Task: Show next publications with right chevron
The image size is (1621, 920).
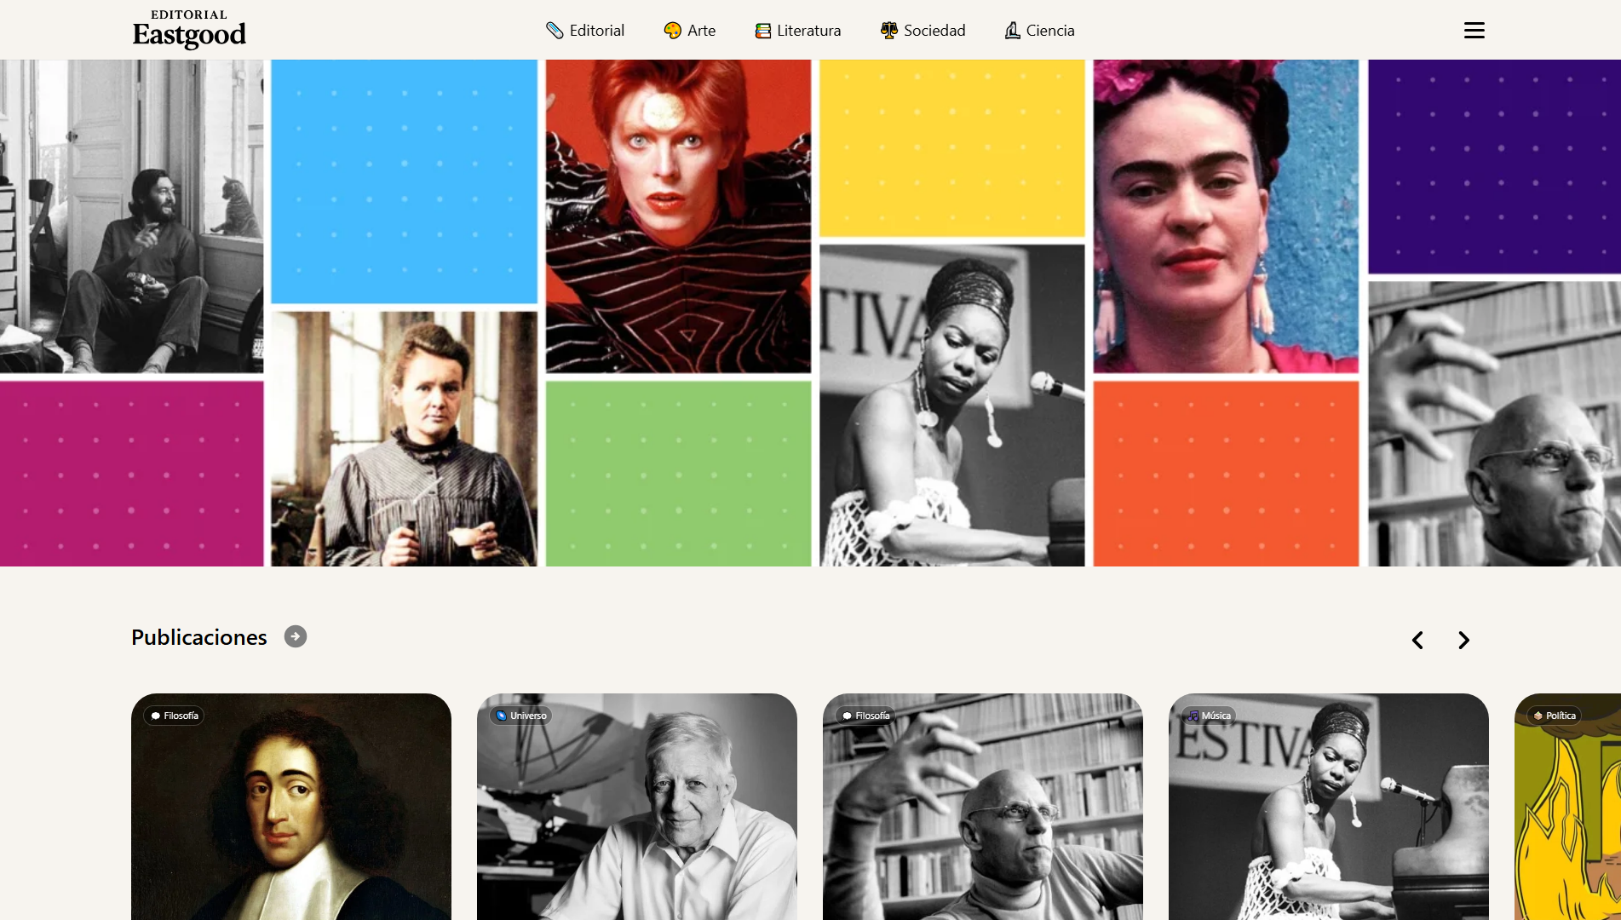Action: (1463, 640)
